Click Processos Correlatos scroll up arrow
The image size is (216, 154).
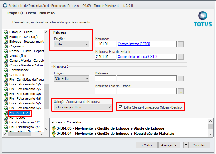coord(210,121)
